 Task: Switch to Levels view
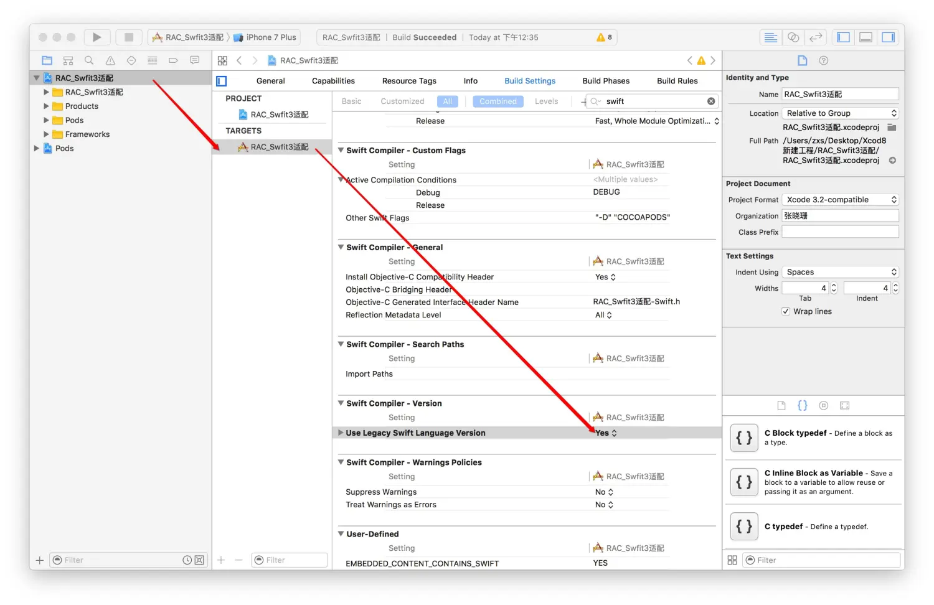coord(546,101)
